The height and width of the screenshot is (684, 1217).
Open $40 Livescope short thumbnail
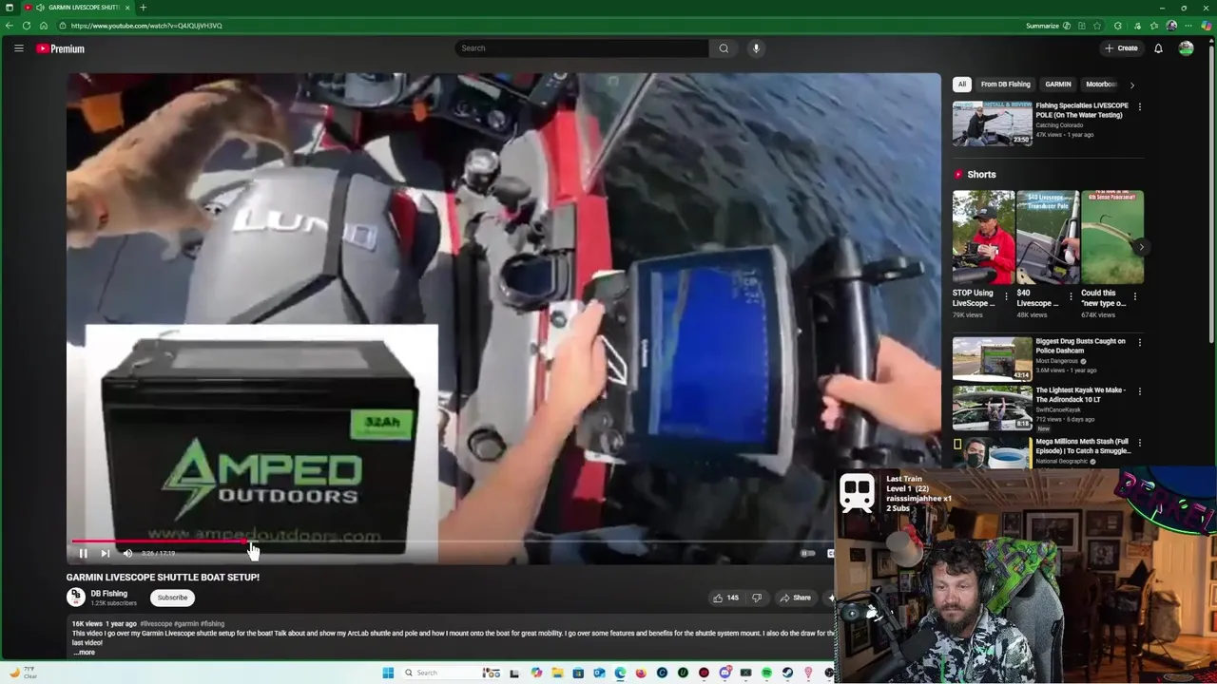point(1048,237)
